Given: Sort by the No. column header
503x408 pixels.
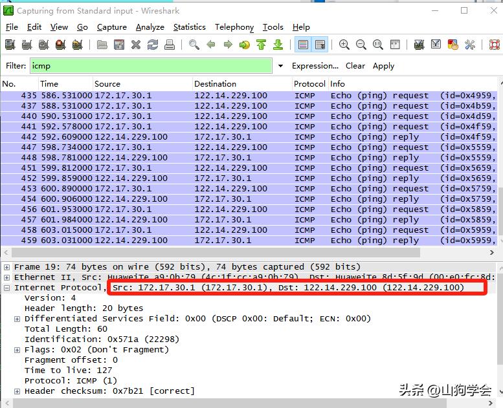Looking at the screenshot, I should (19, 84).
